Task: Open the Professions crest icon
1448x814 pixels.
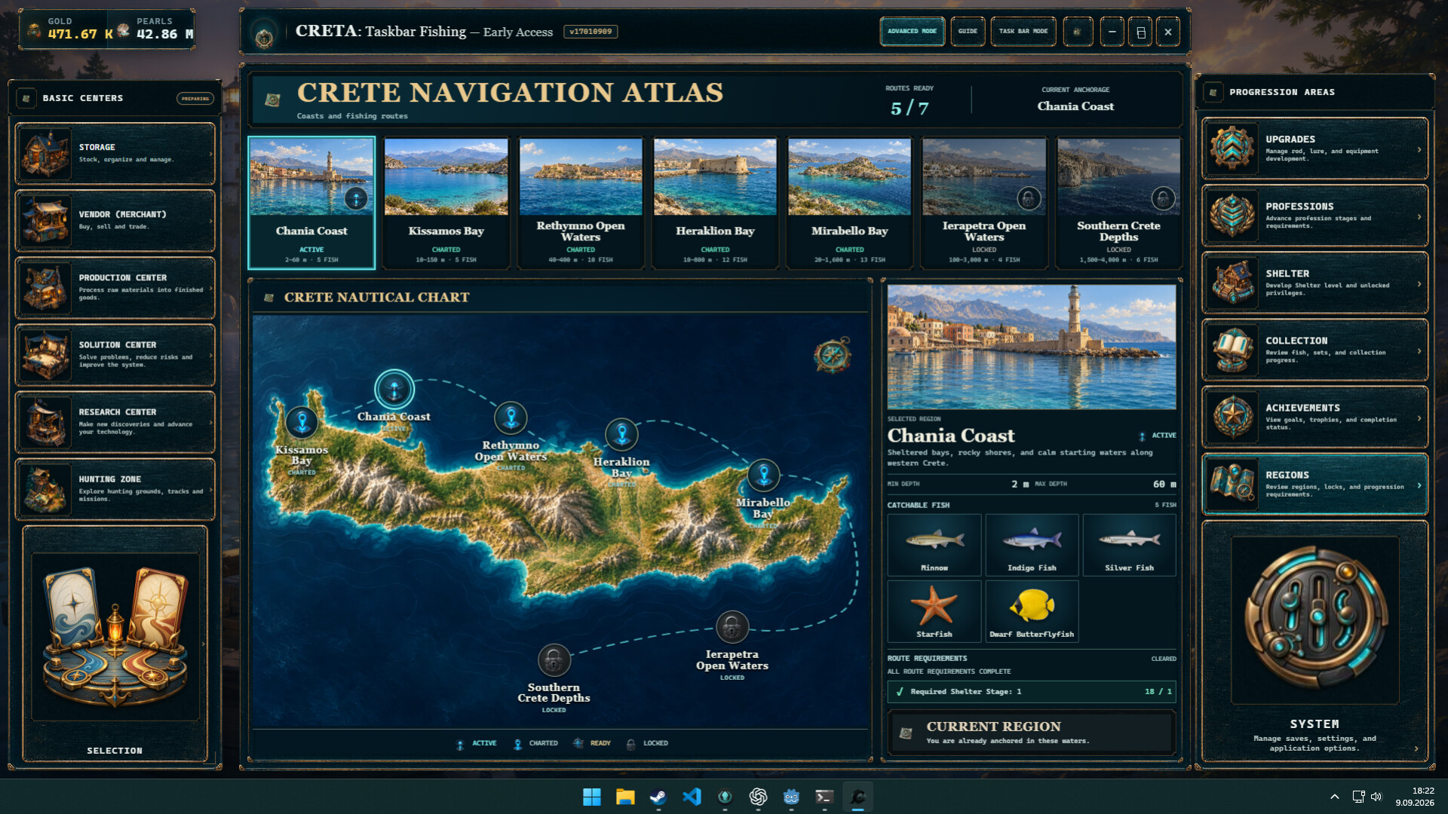Action: tap(1232, 216)
